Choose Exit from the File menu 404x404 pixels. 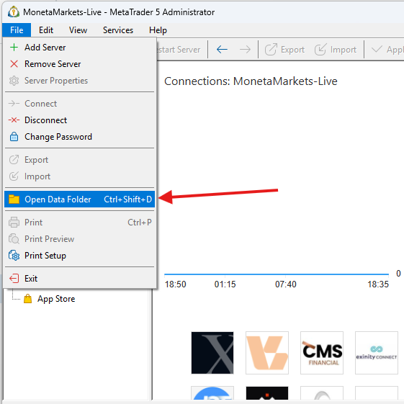79,279
